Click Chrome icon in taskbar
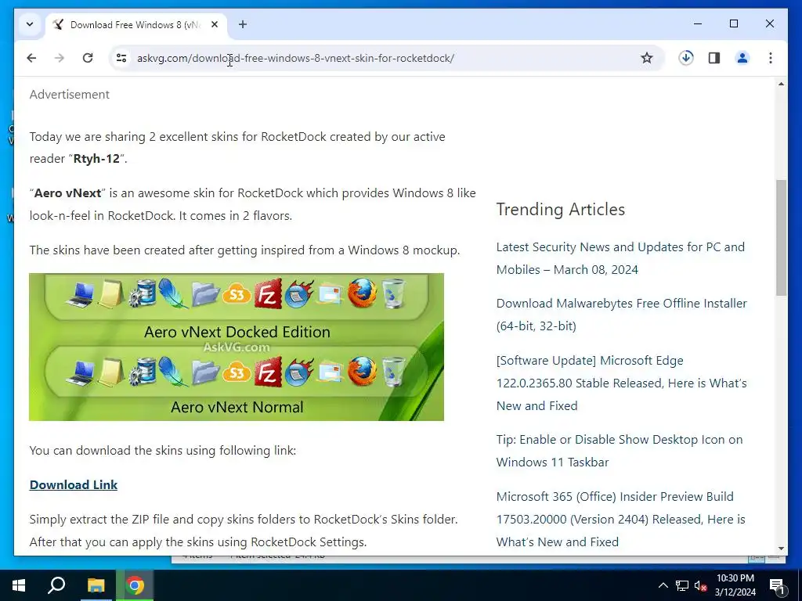The width and height of the screenshot is (802, 601). (x=135, y=585)
